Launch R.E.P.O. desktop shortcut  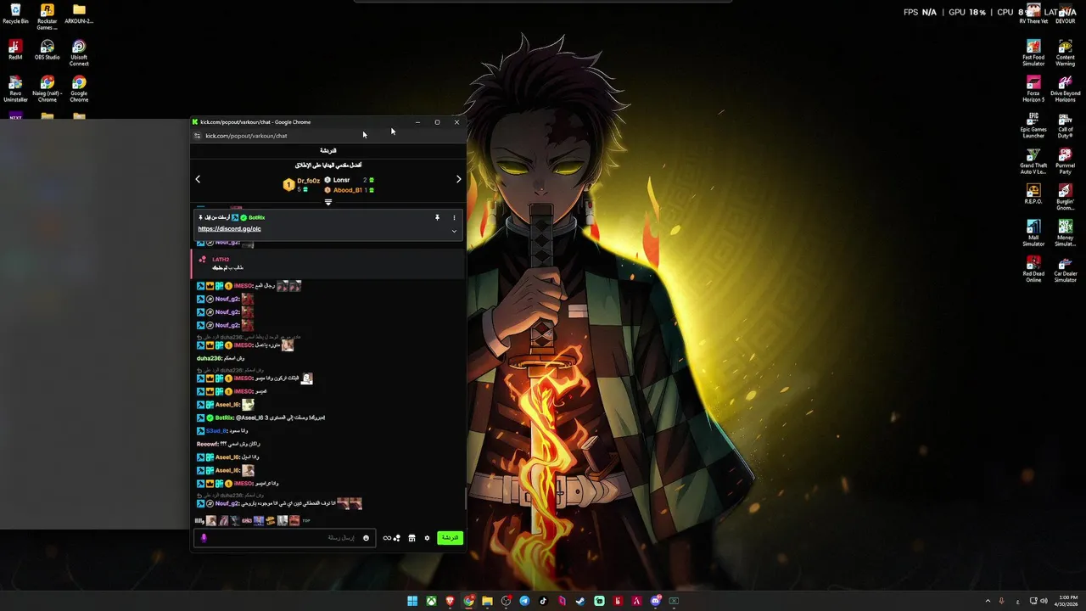(1033, 194)
